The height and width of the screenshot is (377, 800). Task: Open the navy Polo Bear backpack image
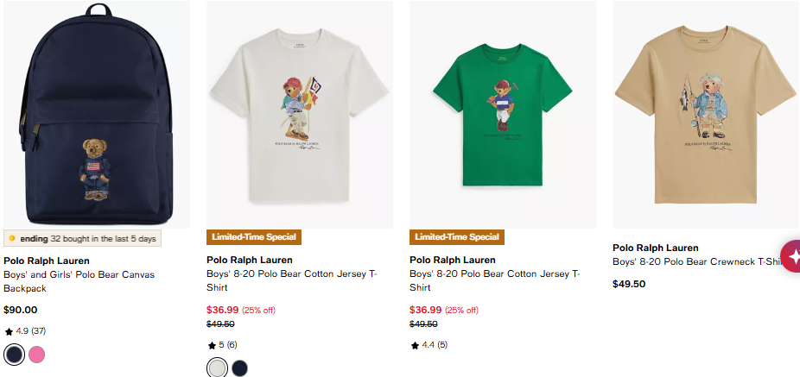click(x=97, y=114)
